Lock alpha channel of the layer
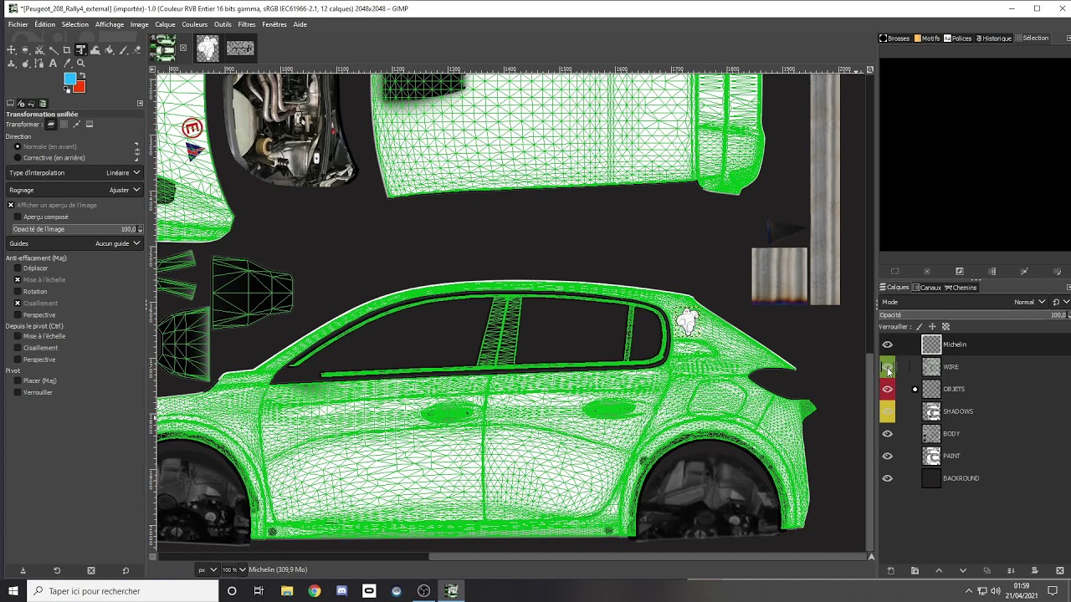 pyautogui.click(x=945, y=327)
